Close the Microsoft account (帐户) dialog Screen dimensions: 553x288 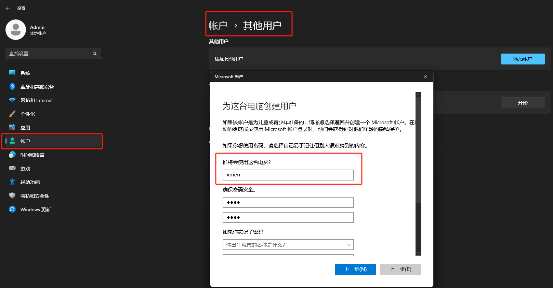pyautogui.click(x=425, y=77)
